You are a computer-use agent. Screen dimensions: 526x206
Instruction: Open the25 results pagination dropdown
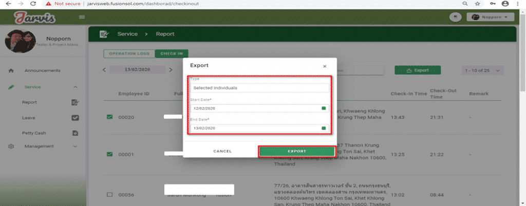483,70
